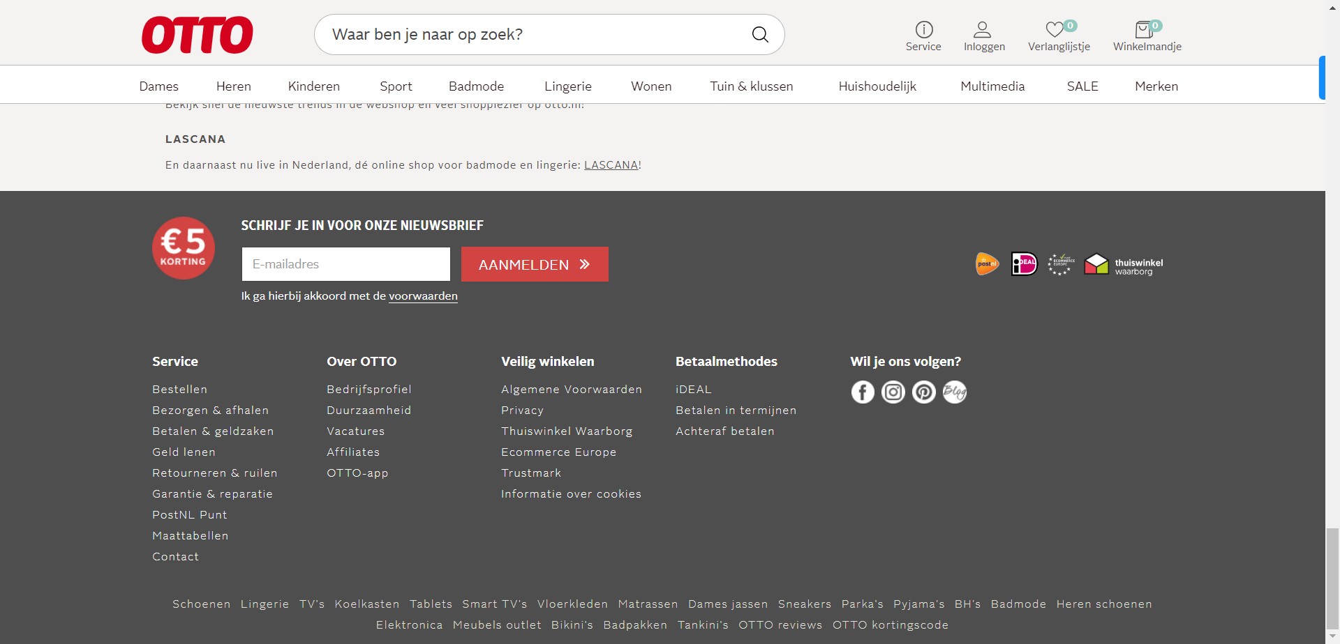Screen dimensions: 1340x644
Task: Click the page vertical scrollbar thumb
Action: pos(1332,578)
